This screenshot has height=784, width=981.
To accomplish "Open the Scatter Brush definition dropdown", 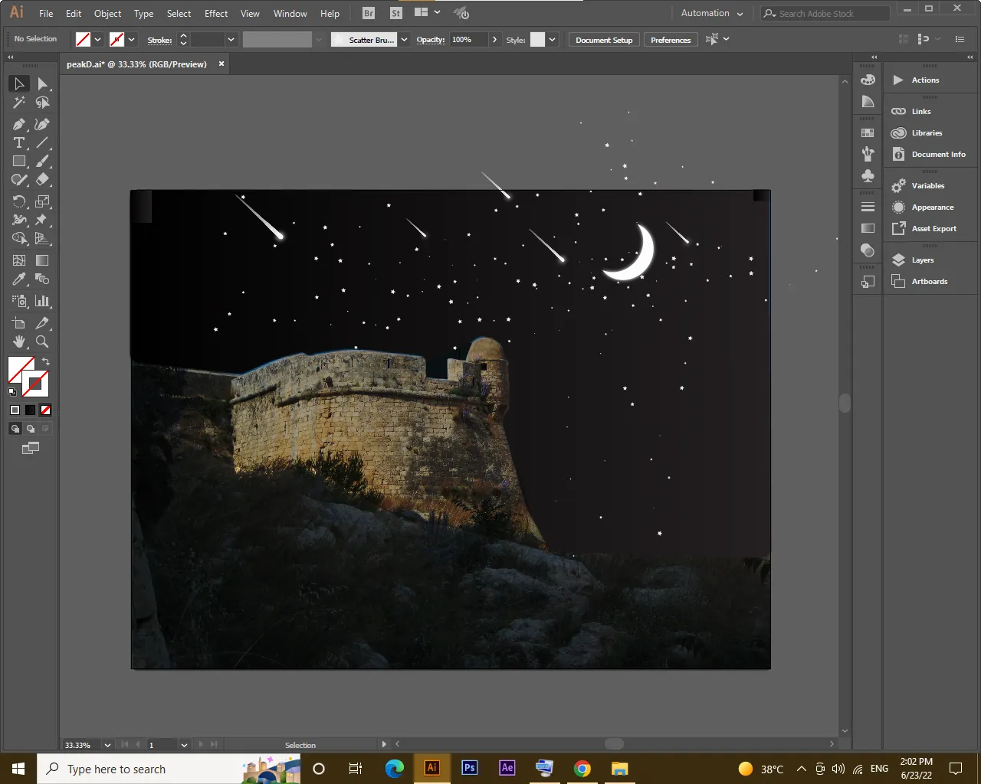I will 404,40.
